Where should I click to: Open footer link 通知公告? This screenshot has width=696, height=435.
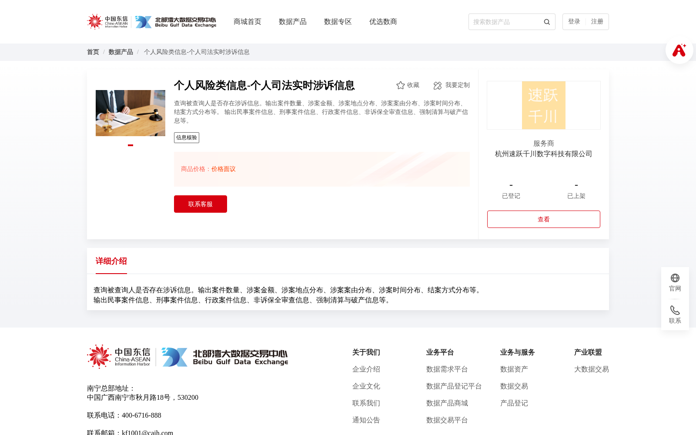366,420
